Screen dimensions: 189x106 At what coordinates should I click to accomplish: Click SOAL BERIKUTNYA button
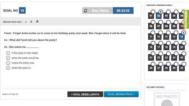pyautogui.click(x=121, y=94)
